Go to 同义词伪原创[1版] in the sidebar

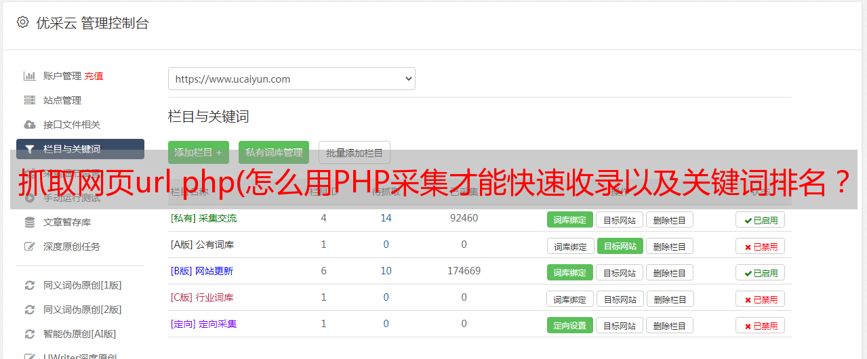point(82,285)
